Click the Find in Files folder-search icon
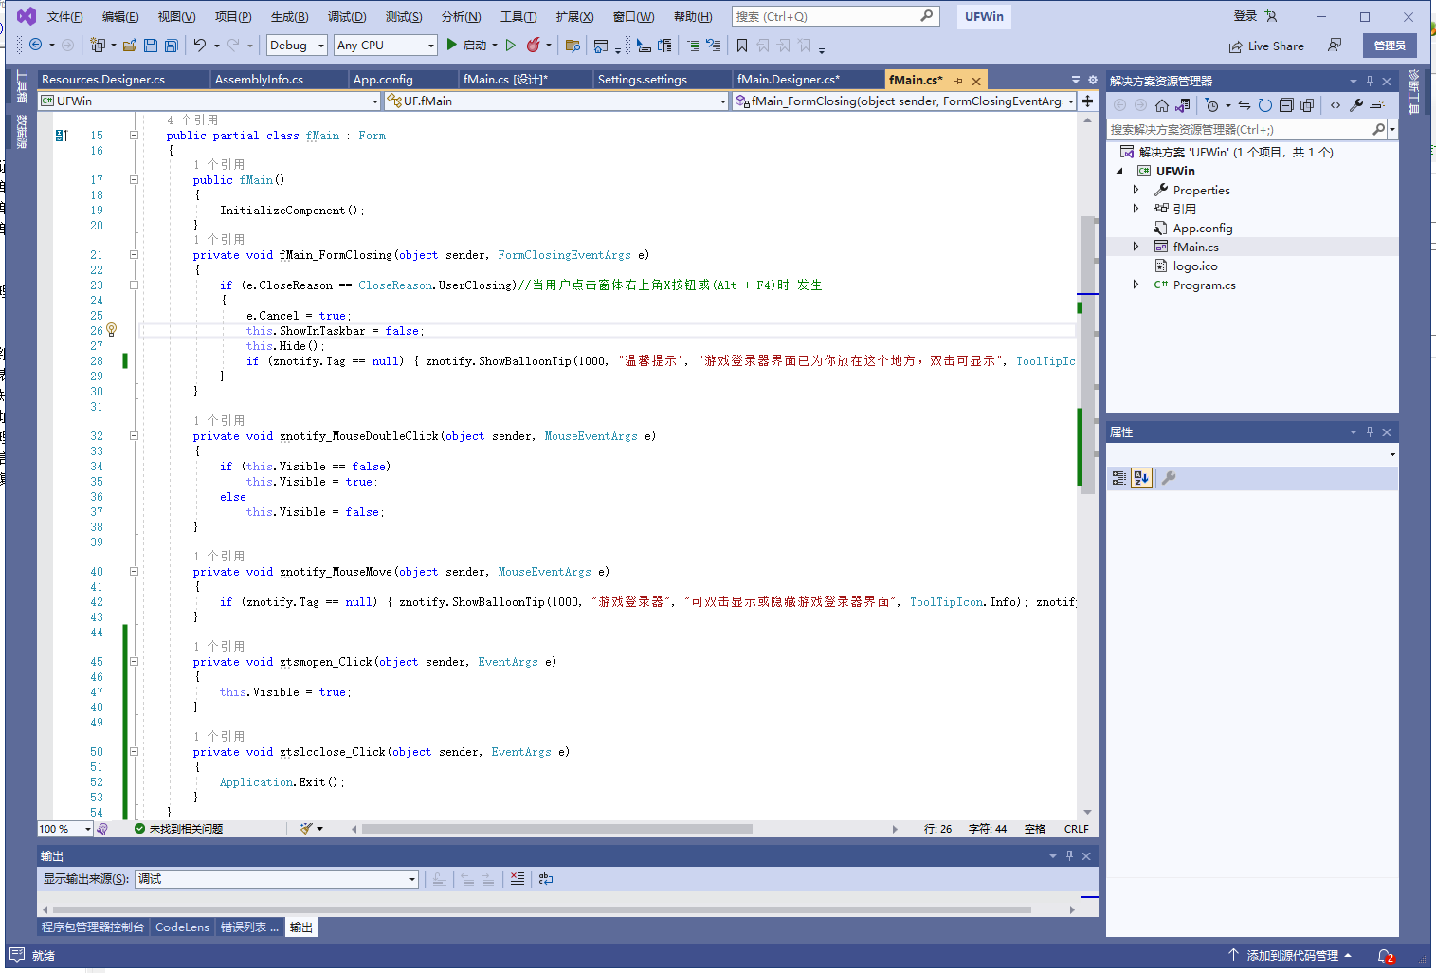This screenshot has height=973, width=1436. click(x=573, y=45)
